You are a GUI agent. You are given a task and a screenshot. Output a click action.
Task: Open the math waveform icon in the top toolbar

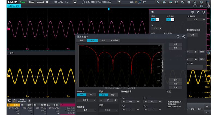click(x=158, y=2)
